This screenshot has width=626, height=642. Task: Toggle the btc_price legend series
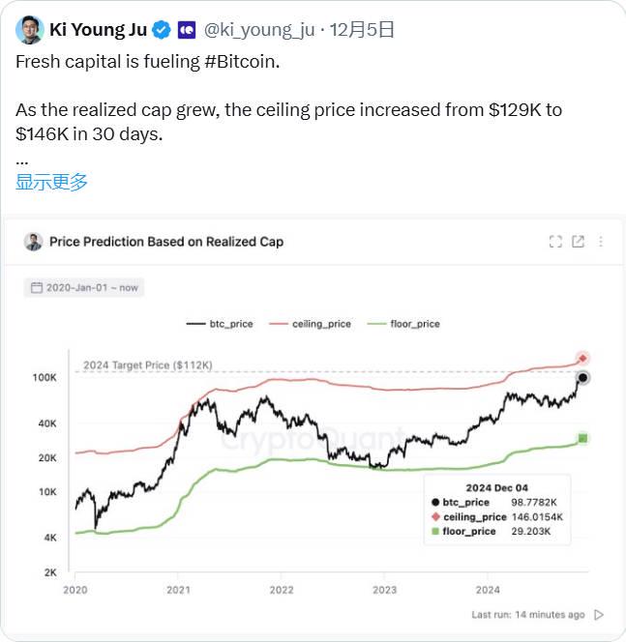pyautogui.click(x=220, y=324)
